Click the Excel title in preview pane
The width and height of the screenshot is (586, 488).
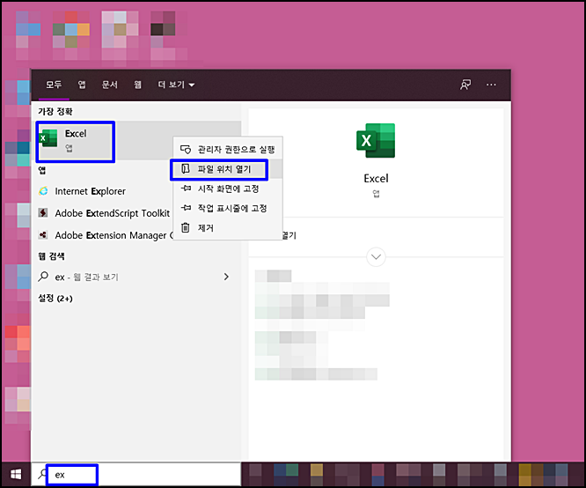click(x=376, y=179)
